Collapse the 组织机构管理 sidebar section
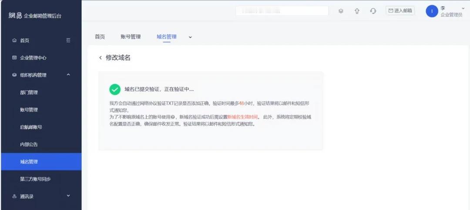This screenshot has height=210, width=470. 68,75
